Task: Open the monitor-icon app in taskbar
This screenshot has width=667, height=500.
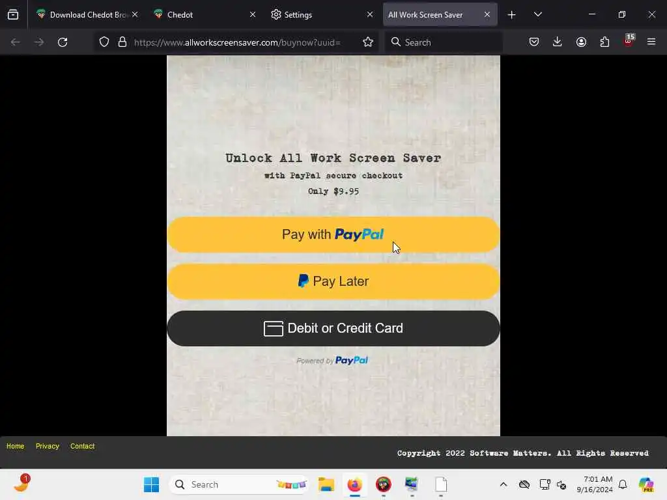Action: pos(412,484)
